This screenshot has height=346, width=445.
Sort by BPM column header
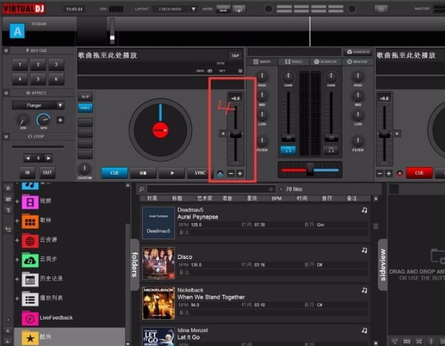click(x=276, y=198)
